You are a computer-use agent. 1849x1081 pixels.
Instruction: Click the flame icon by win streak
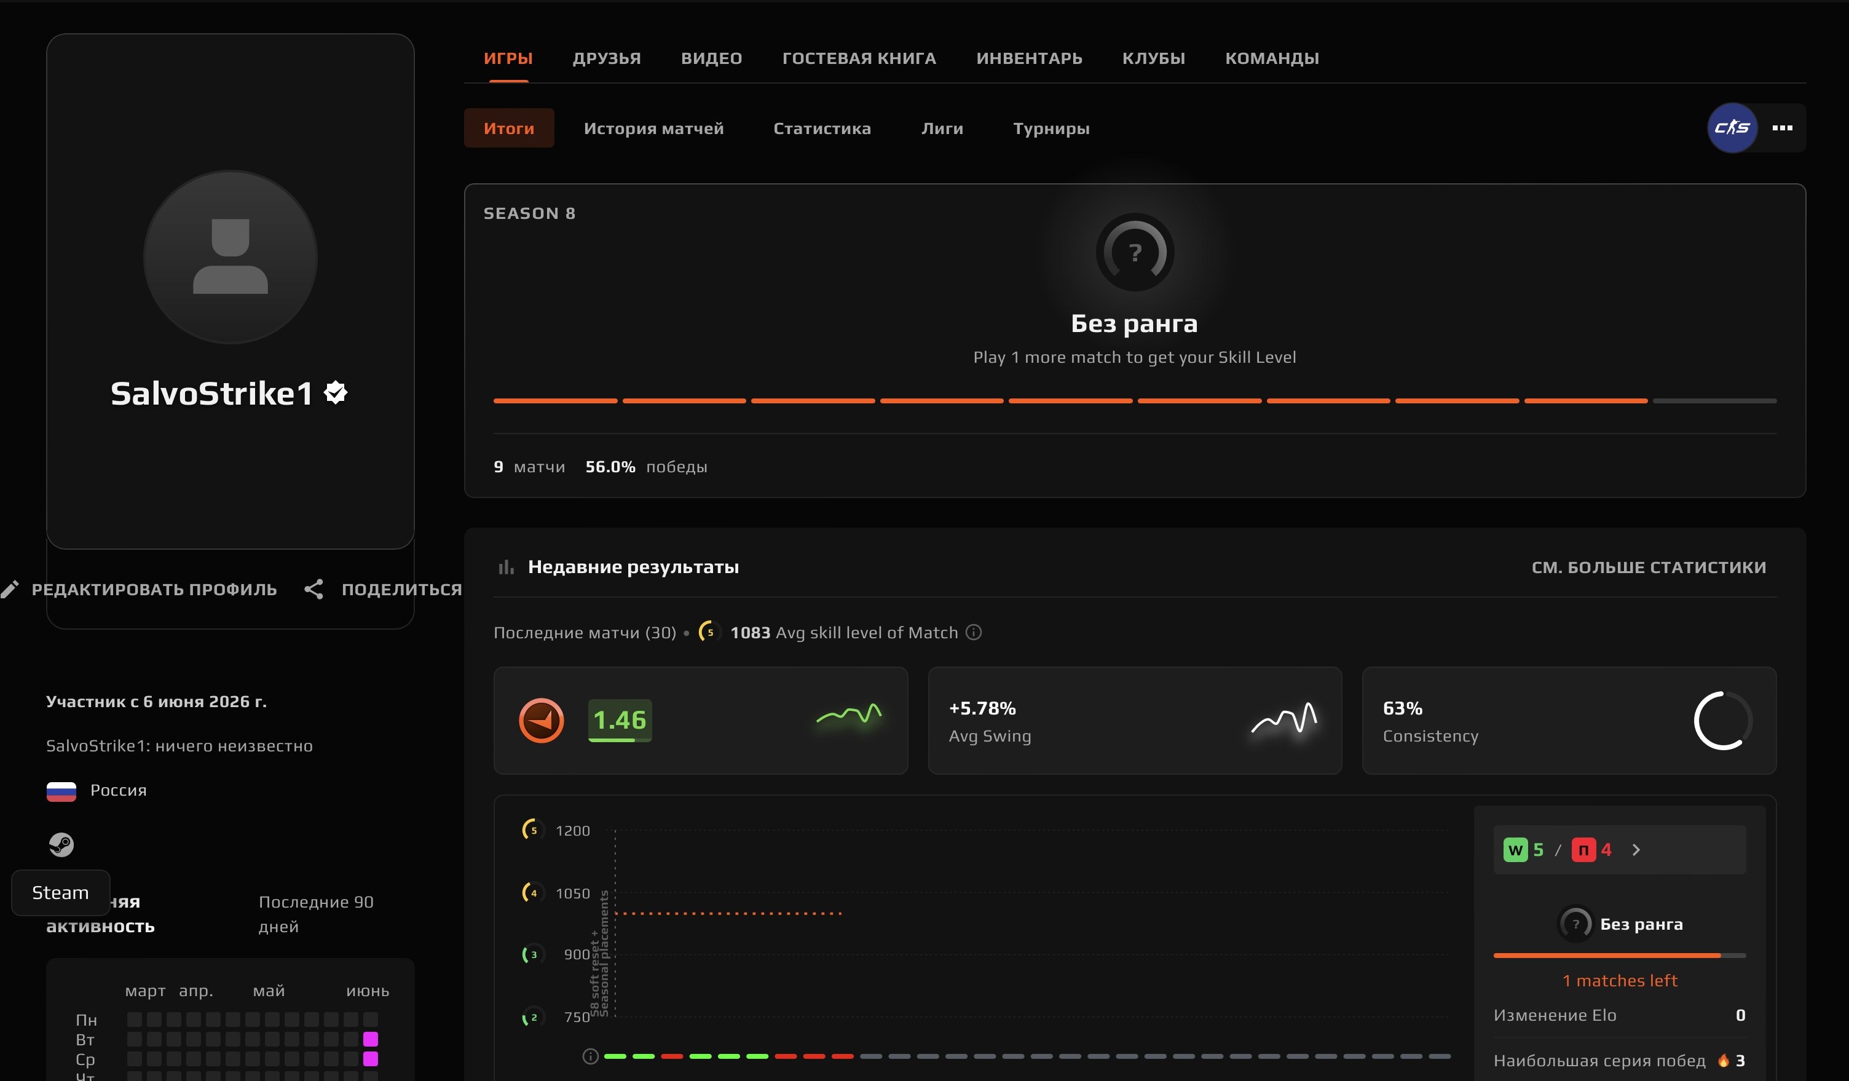point(1723,1061)
